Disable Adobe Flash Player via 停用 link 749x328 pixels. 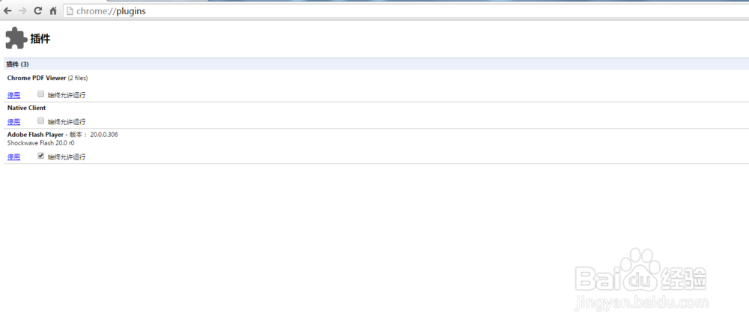(x=13, y=157)
